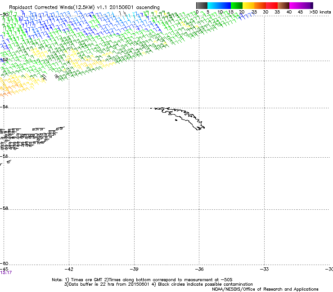Pick the yellow 20-25 knots legend swatch
Image resolution: width=333 pixels, height=292 pixels.
coord(248,5)
